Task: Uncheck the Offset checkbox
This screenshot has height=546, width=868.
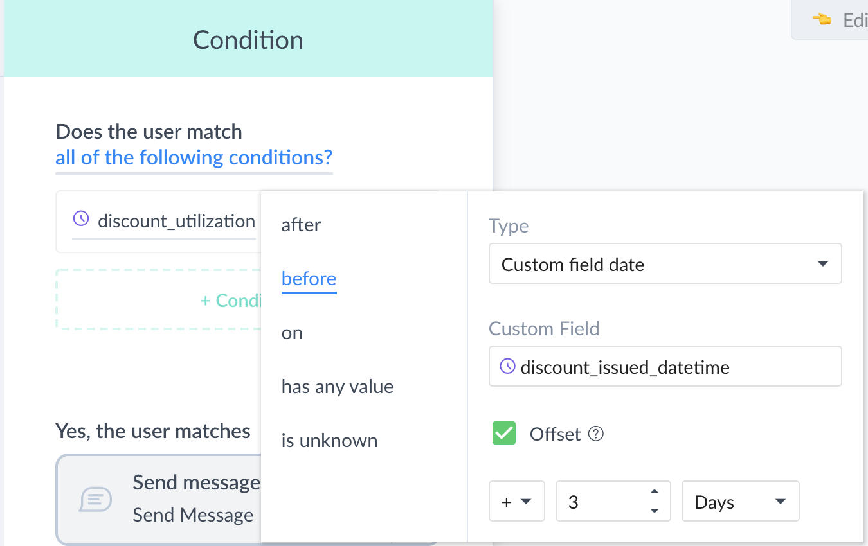Action: (x=504, y=434)
